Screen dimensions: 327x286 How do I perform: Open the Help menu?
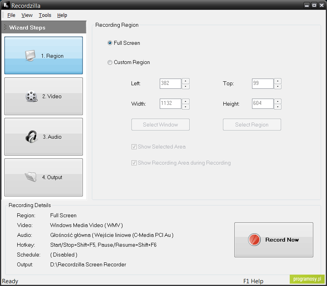pyautogui.click(x=62, y=15)
